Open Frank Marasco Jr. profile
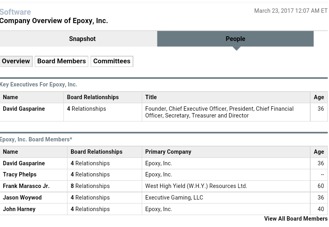Image resolution: width=329 pixels, height=227 pixels. [x=26, y=186]
